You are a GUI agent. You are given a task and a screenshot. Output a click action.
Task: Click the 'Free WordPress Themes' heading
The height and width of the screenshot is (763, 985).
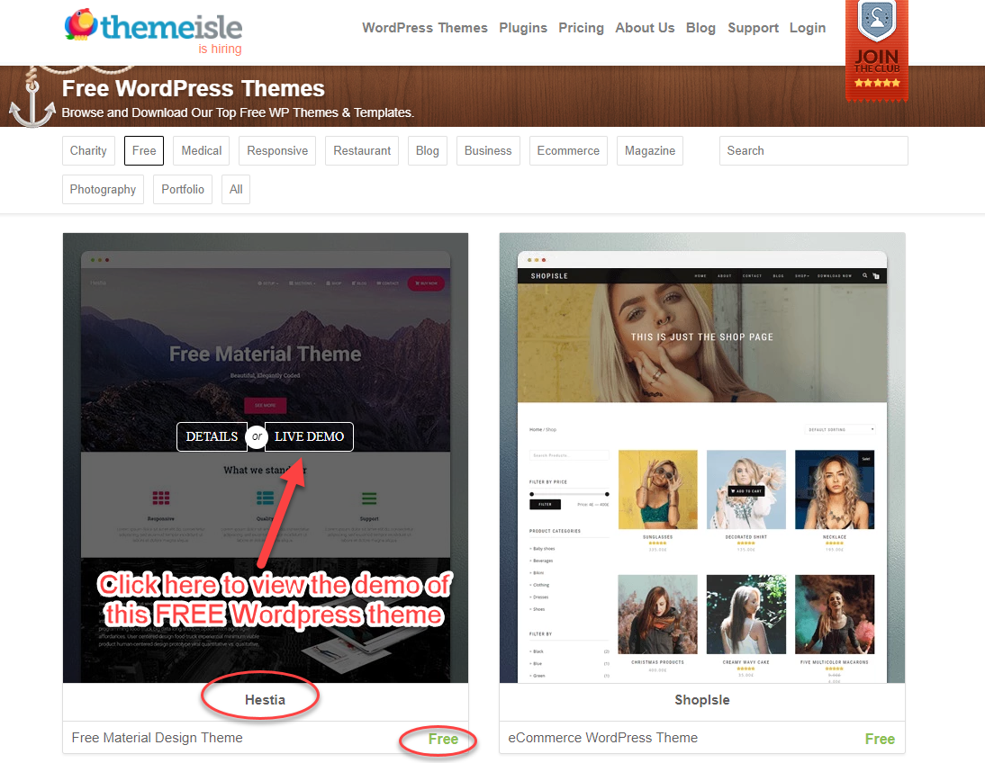(x=193, y=88)
